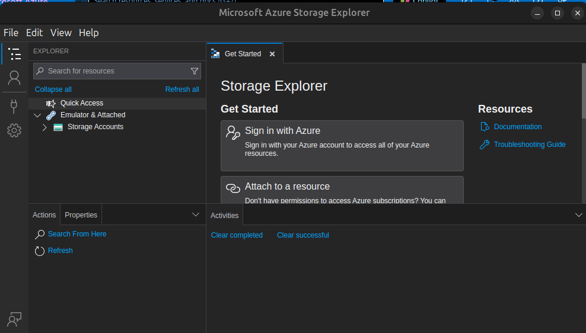The height and width of the screenshot is (333, 586).
Task: Maximize the Storage Explorer window
Action: pos(557,13)
